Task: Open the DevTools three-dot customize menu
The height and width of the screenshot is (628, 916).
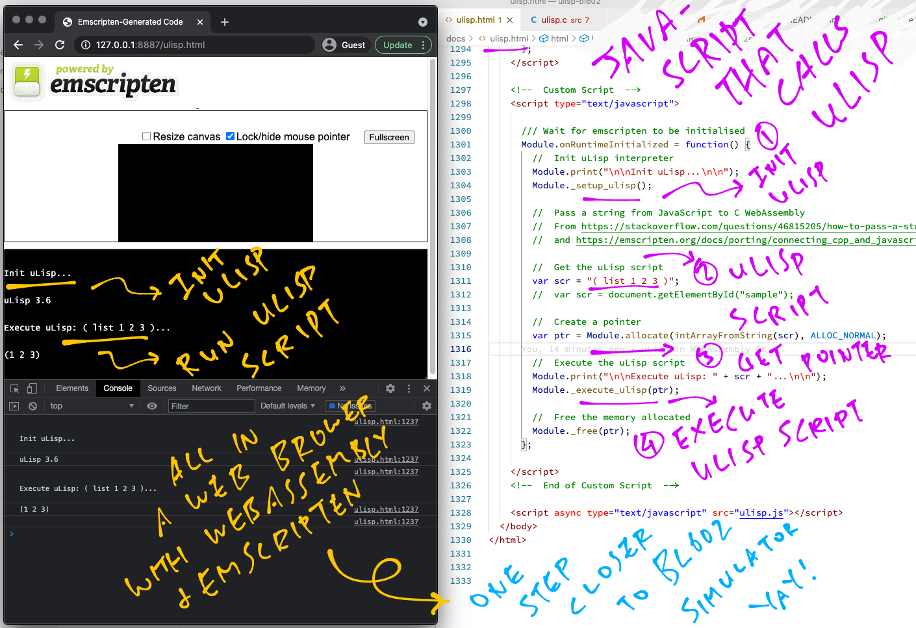Action: pyautogui.click(x=409, y=388)
